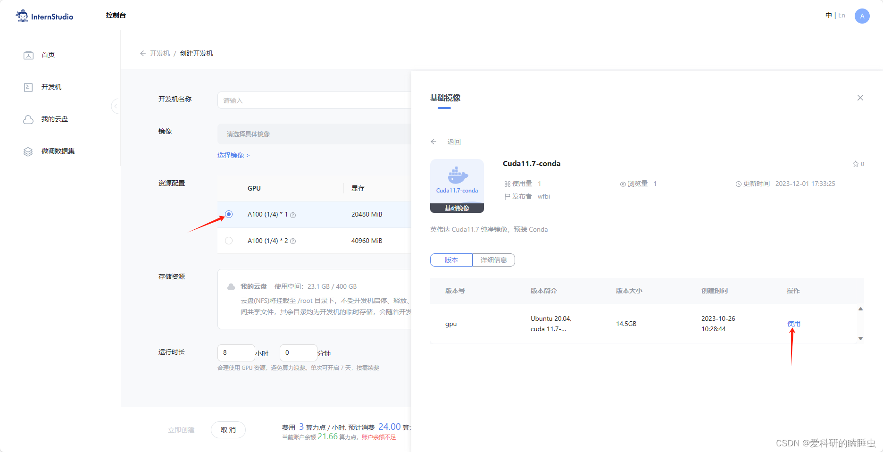Click help icon beside A100 (1/4) * 2
The image size is (883, 452).
point(293,241)
